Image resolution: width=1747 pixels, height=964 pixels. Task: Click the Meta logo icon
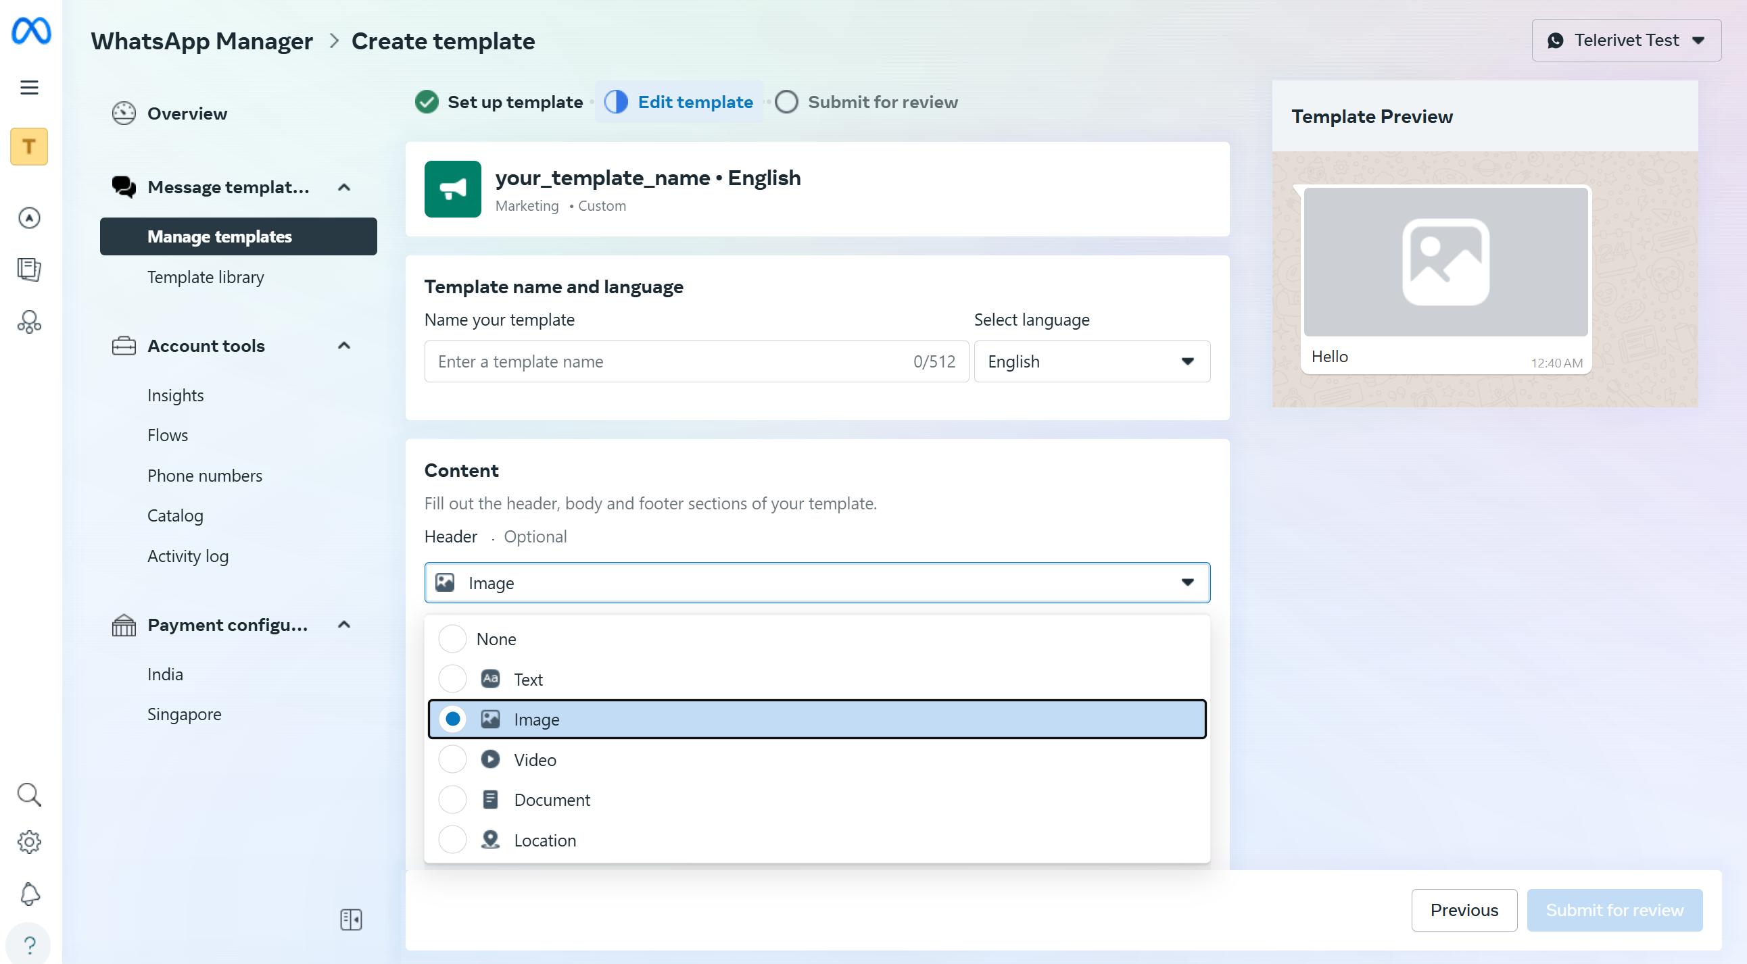tap(31, 31)
